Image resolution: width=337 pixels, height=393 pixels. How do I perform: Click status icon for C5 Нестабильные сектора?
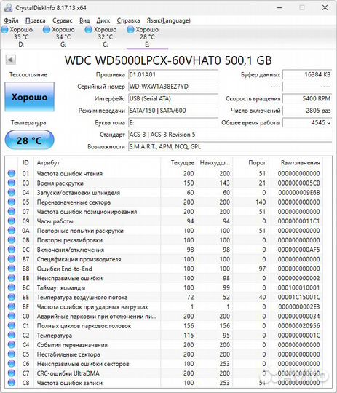coord(12,354)
